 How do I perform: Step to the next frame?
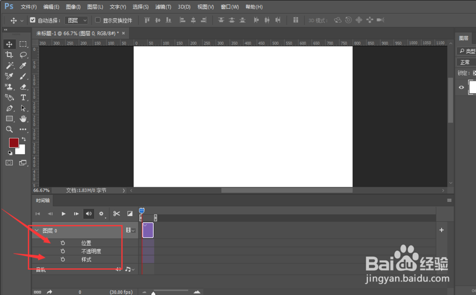[x=76, y=213]
